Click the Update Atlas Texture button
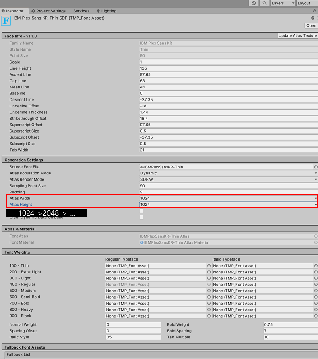318x359 pixels. point(297,35)
